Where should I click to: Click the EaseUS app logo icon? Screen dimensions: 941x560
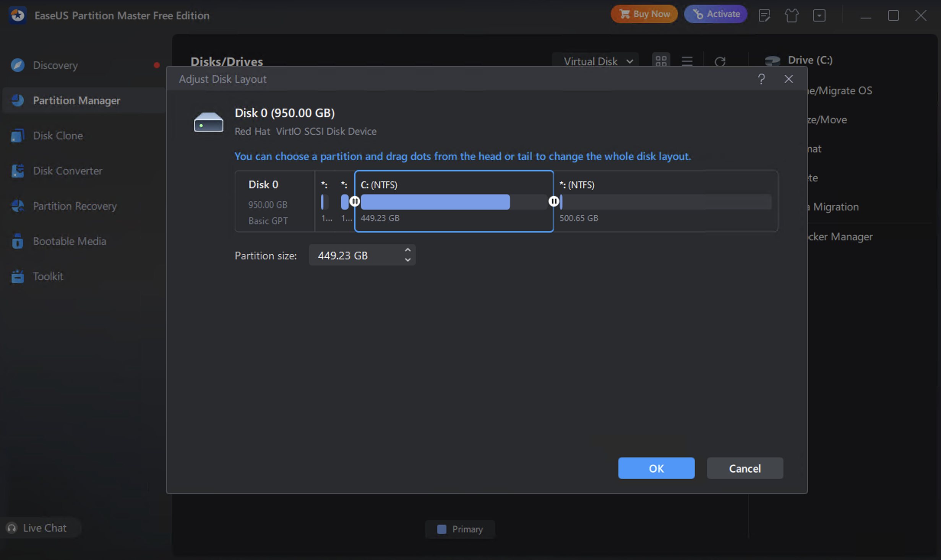[18, 15]
